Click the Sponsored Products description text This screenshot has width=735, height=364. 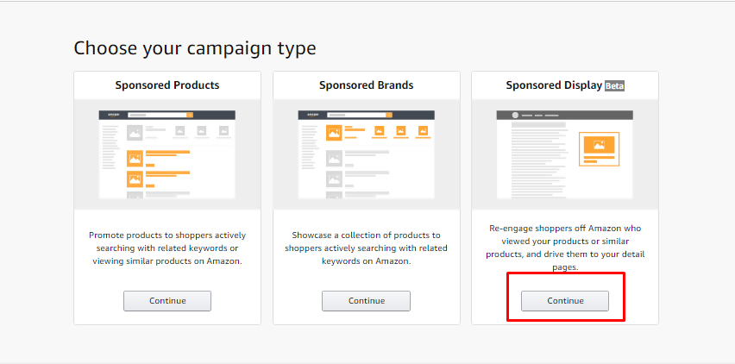point(167,248)
